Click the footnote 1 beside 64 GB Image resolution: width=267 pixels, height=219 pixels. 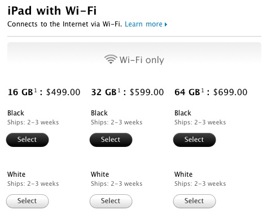(203, 91)
